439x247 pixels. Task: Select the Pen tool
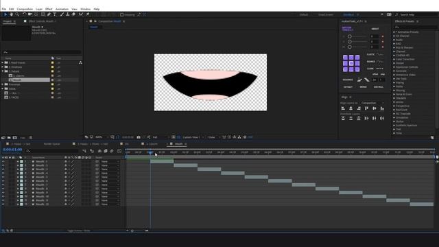pyautogui.click(x=49, y=14)
